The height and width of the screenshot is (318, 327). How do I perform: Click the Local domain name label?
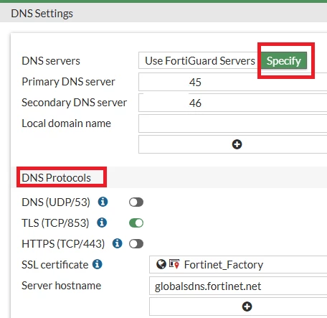pyautogui.click(x=67, y=123)
